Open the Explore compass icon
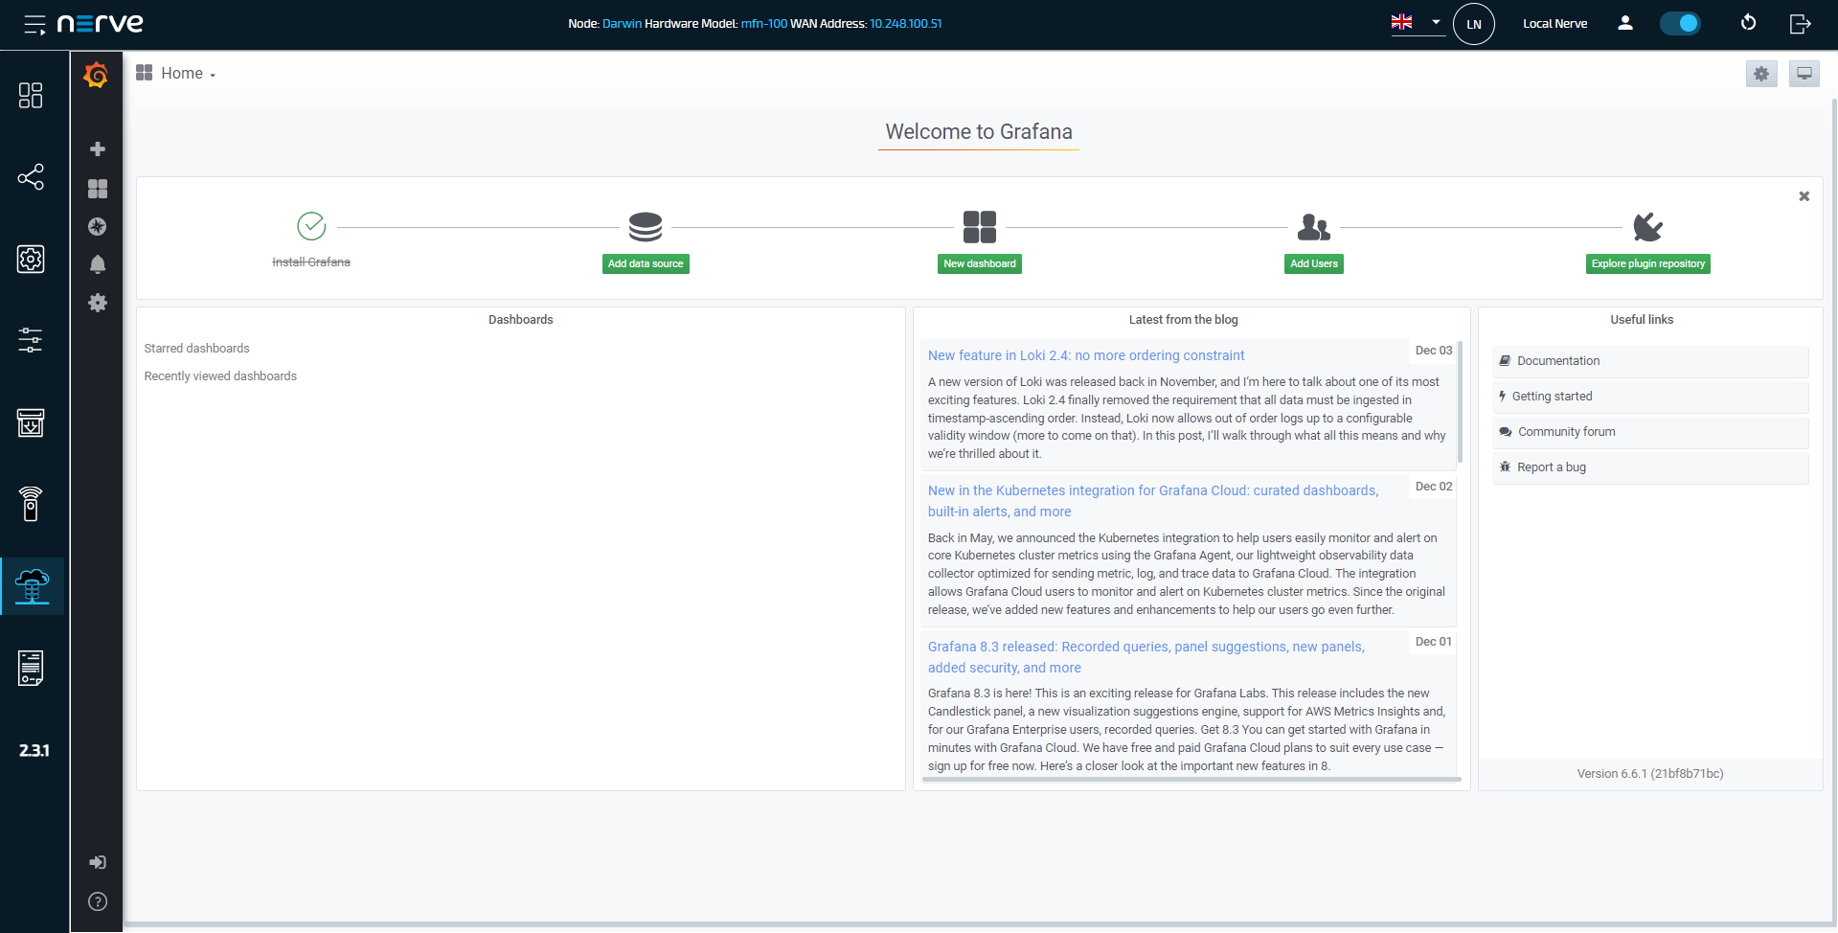The width and height of the screenshot is (1838, 933). pos(97,227)
